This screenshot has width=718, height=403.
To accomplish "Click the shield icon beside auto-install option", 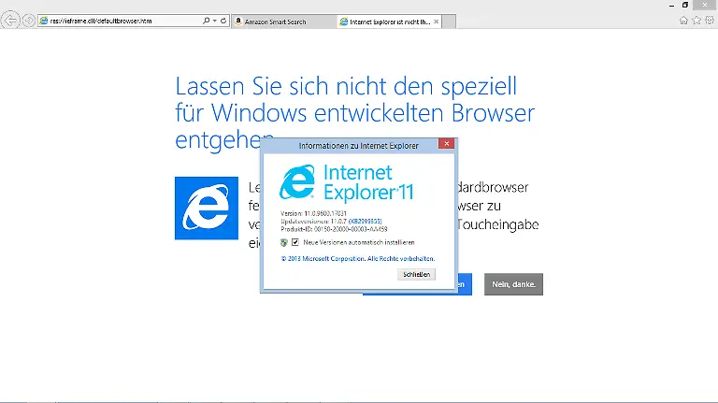I will pos(284,242).
